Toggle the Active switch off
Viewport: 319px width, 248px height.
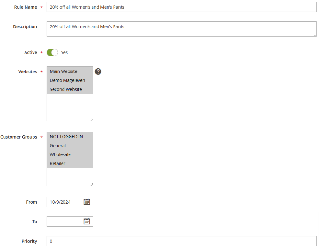coord(52,52)
